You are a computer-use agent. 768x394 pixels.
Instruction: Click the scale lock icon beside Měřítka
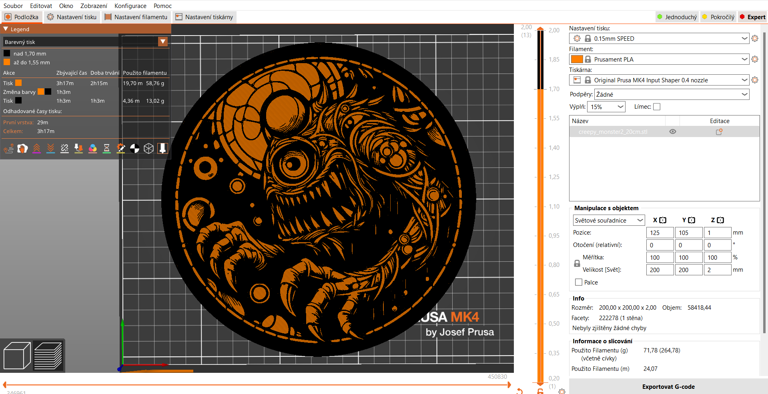(577, 264)
